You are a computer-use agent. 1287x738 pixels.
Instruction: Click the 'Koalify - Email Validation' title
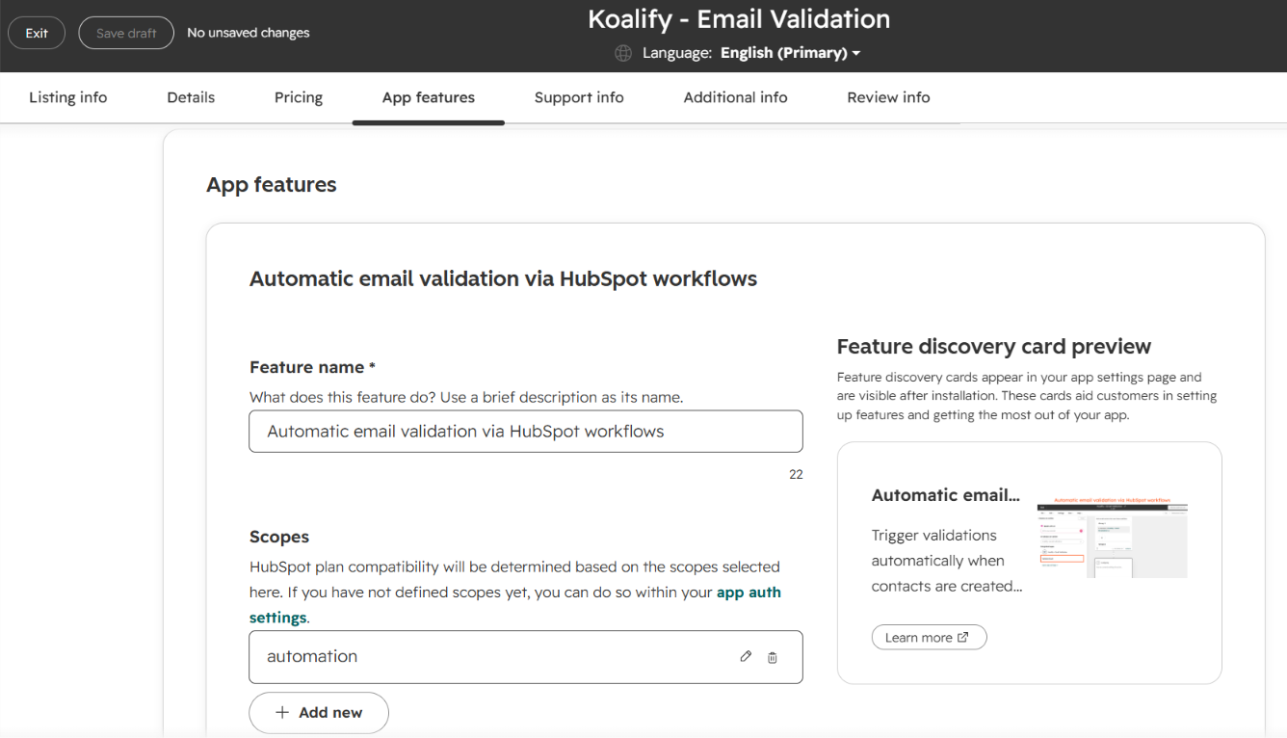(739, 19)
